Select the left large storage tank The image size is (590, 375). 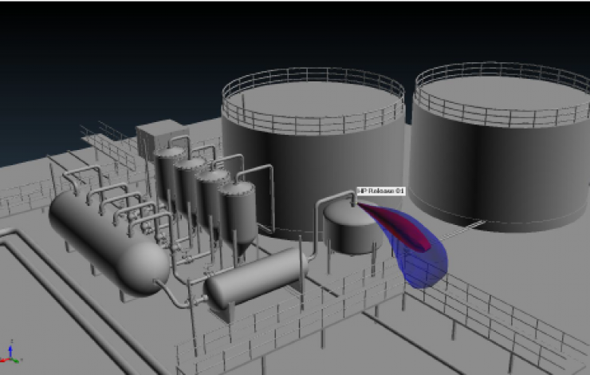(311, 168)
